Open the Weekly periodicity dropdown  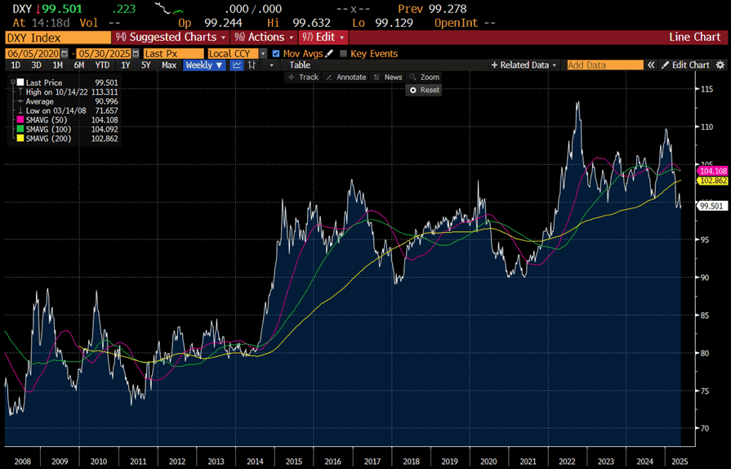204,65
